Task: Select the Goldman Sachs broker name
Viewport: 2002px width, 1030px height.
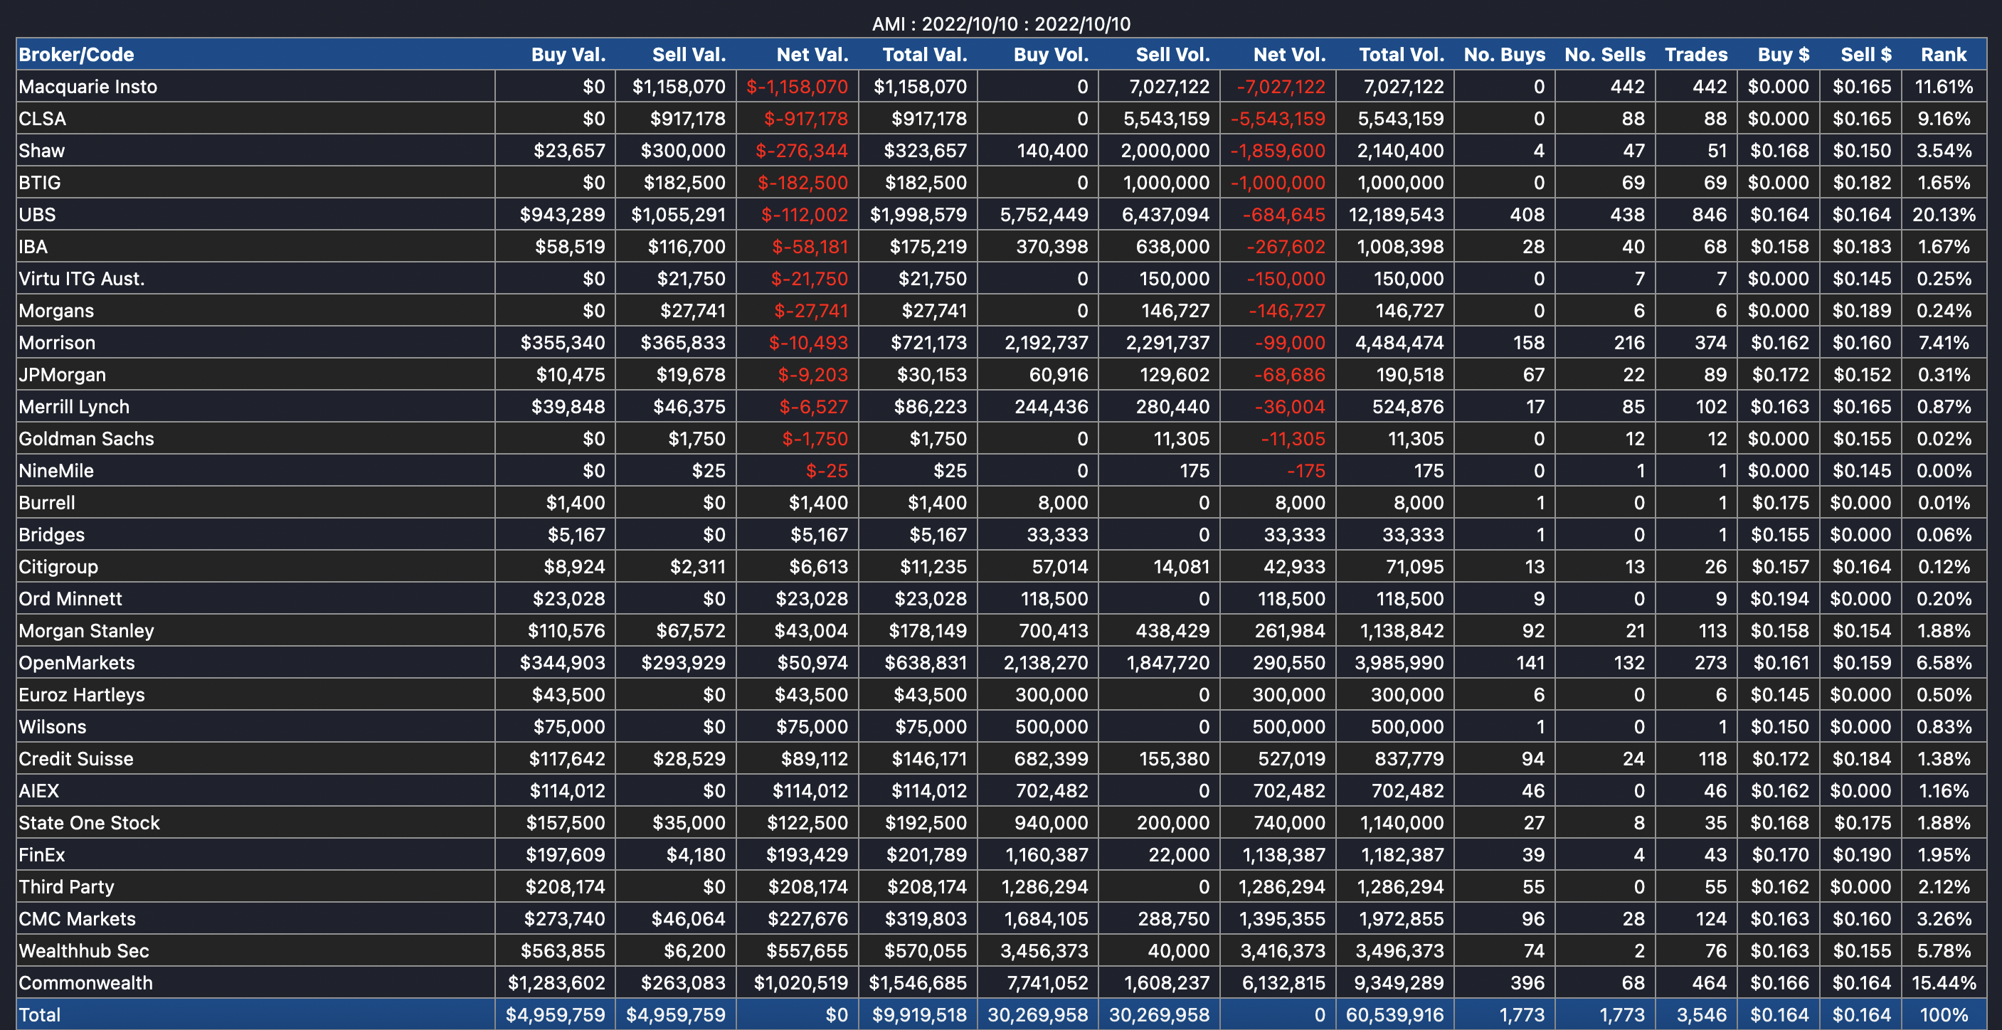Action: click(86, 438)
